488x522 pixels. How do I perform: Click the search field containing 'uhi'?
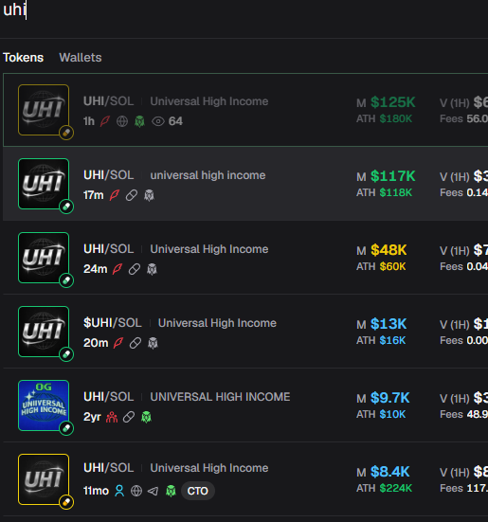(x=244, y=10)
